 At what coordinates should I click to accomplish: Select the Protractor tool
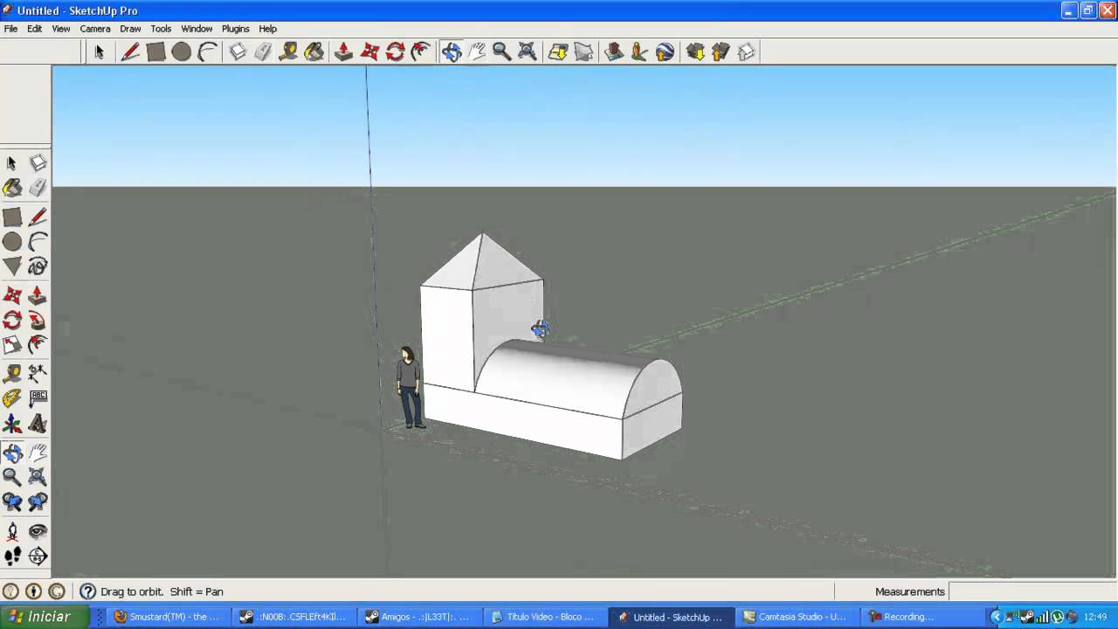(12, 399)
